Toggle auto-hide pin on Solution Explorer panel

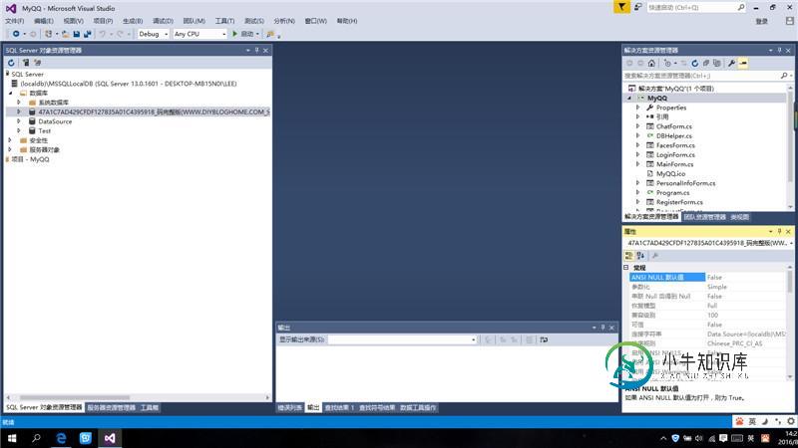[779, 51]
